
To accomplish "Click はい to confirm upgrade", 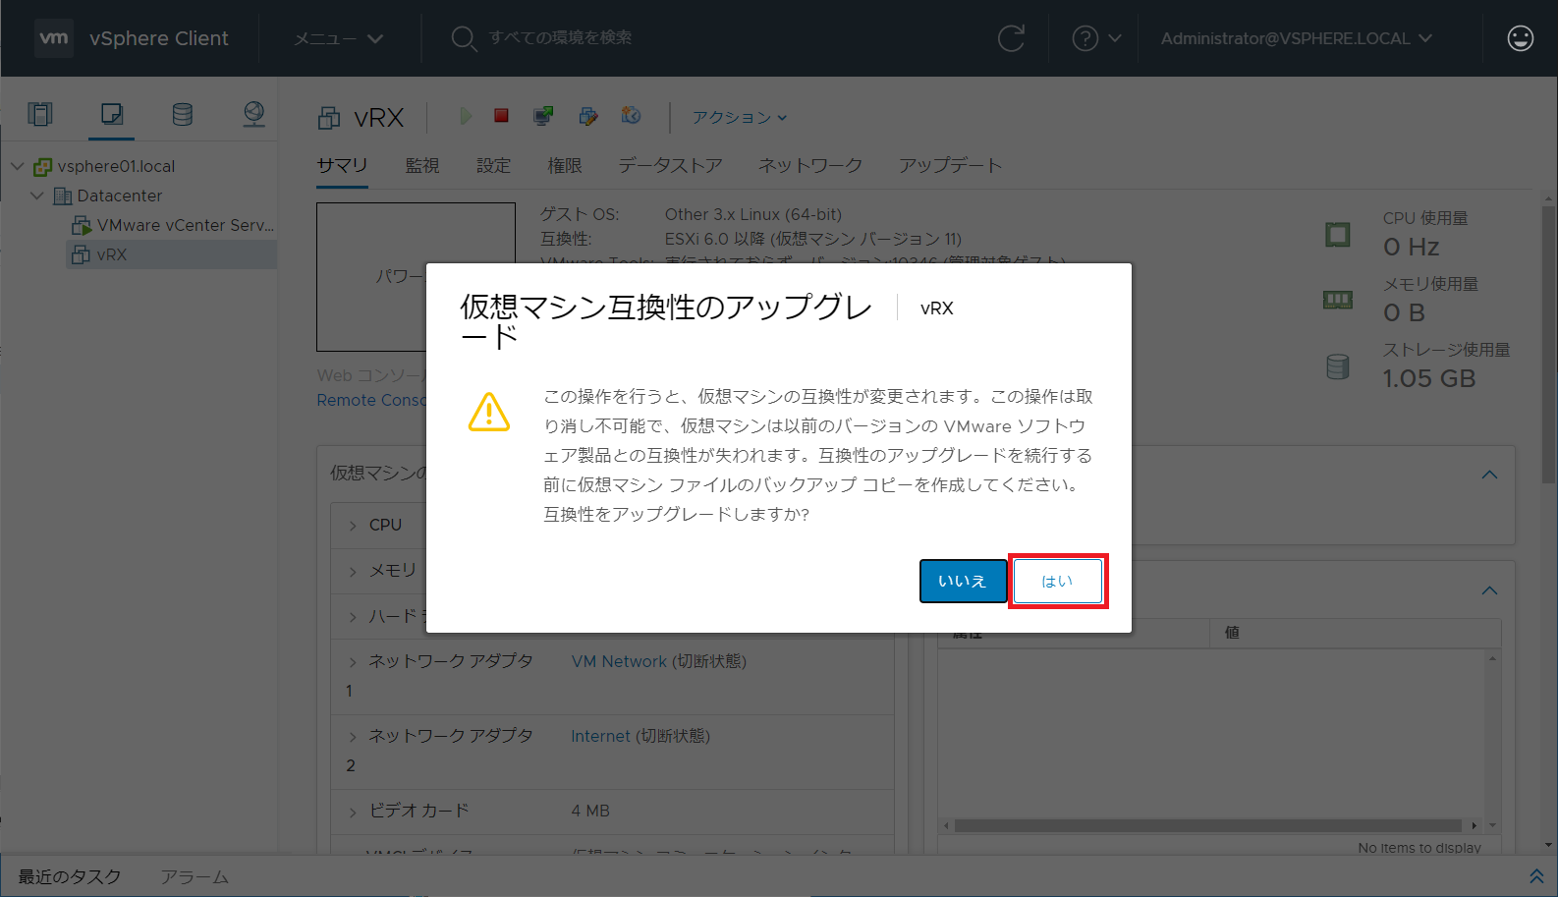I will [x=1057, y=581].
